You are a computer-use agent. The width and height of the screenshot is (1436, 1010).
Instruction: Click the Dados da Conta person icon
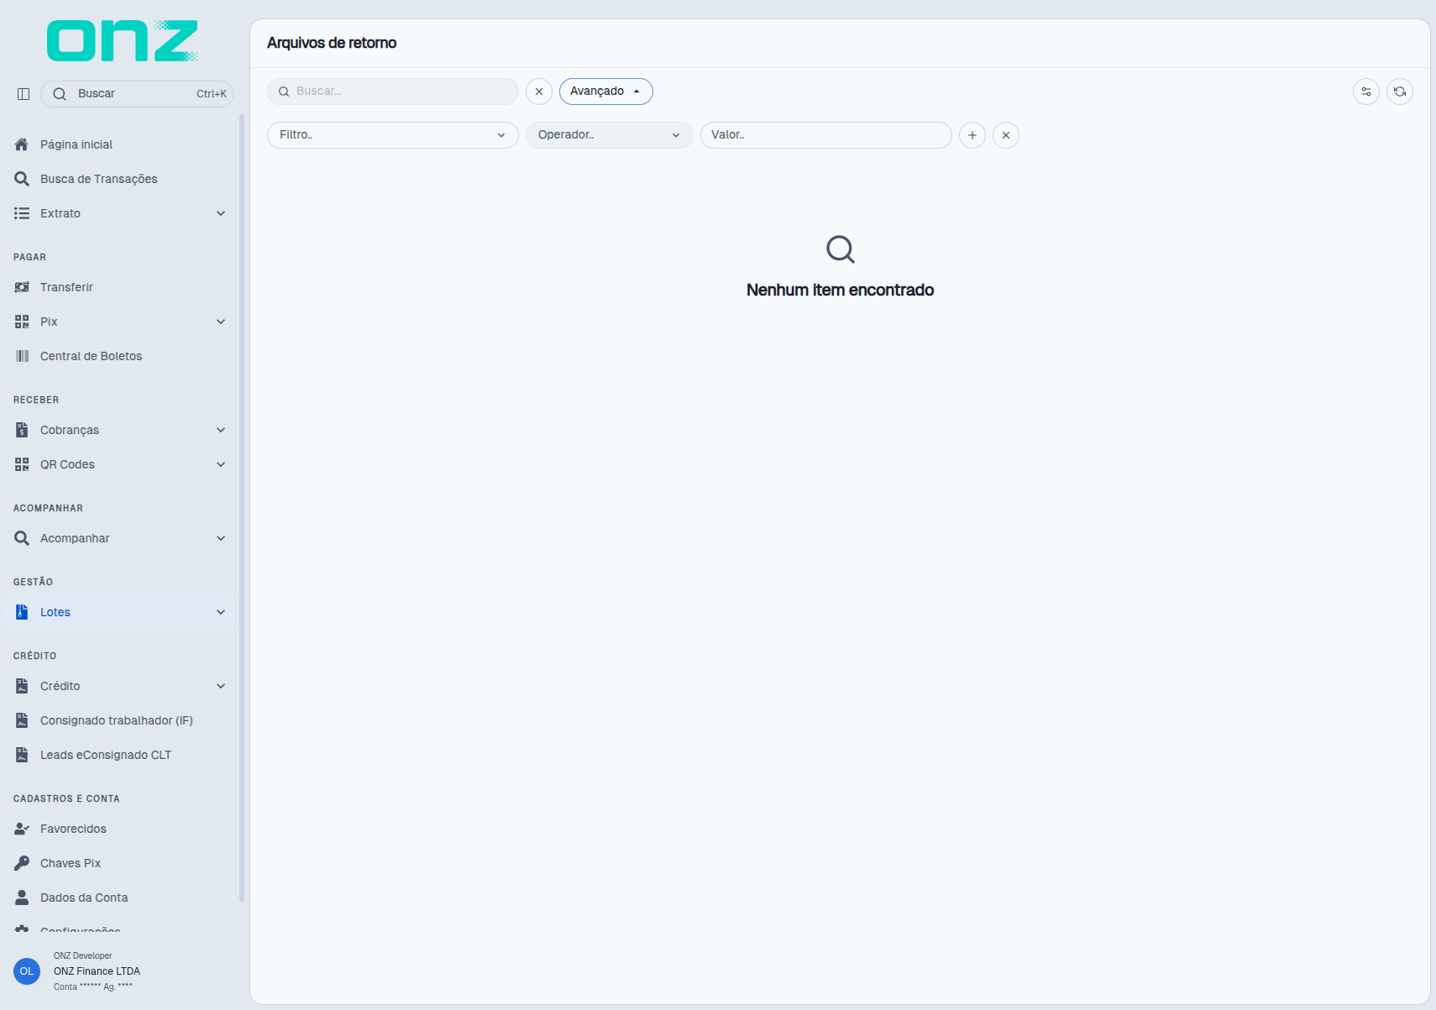click(x=22, y=897)
